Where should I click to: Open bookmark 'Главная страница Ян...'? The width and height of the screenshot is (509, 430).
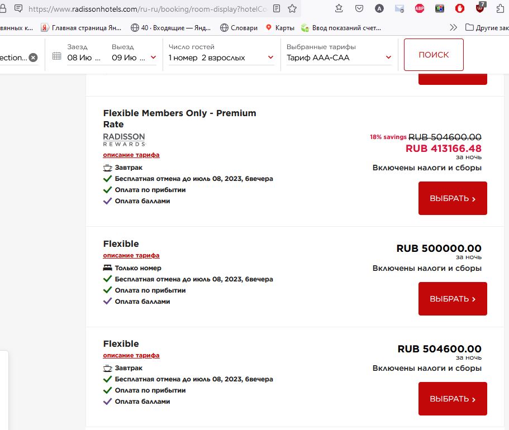pyautogui.click(x=81, y=28)
